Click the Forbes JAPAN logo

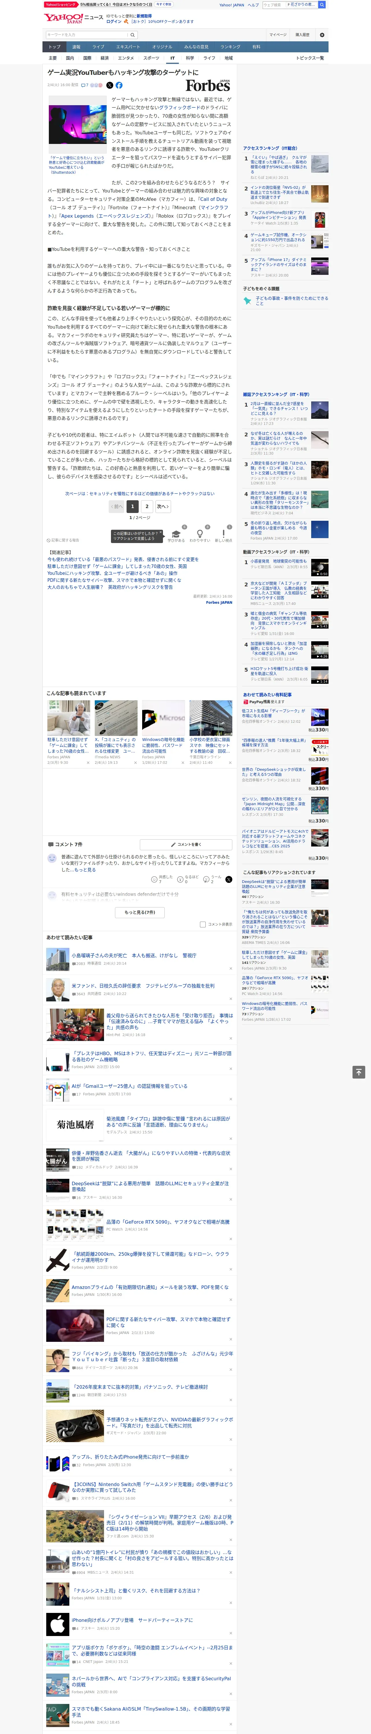point(208,86)
